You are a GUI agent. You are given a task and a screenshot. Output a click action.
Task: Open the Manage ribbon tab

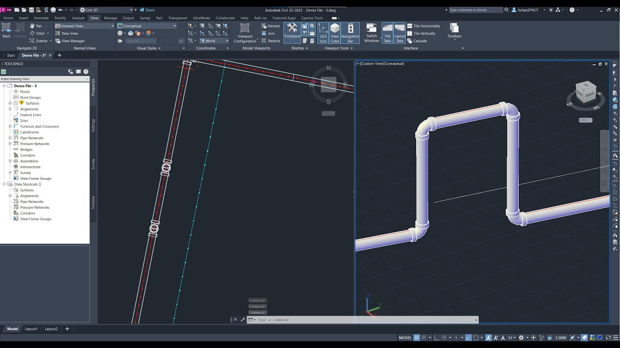pyautogui.click(x=110, y=18)
